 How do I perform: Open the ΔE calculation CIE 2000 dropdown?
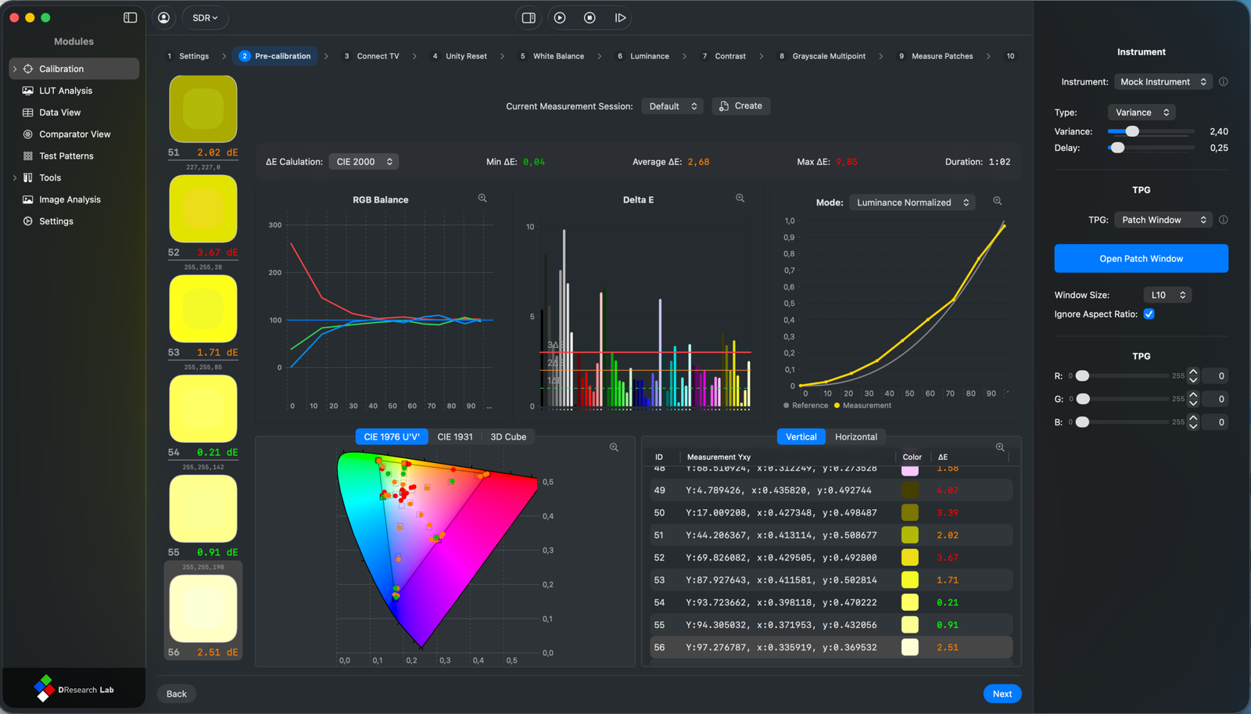(x=364, y=162)
